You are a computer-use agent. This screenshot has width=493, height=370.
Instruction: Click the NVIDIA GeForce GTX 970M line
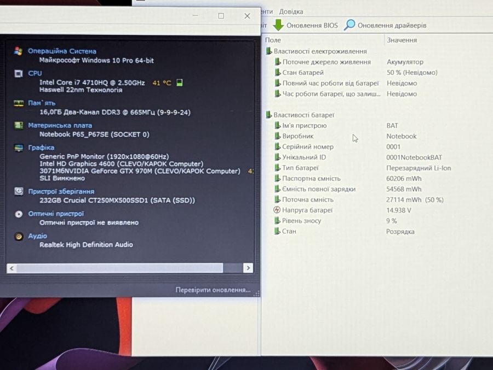[140, 171]
